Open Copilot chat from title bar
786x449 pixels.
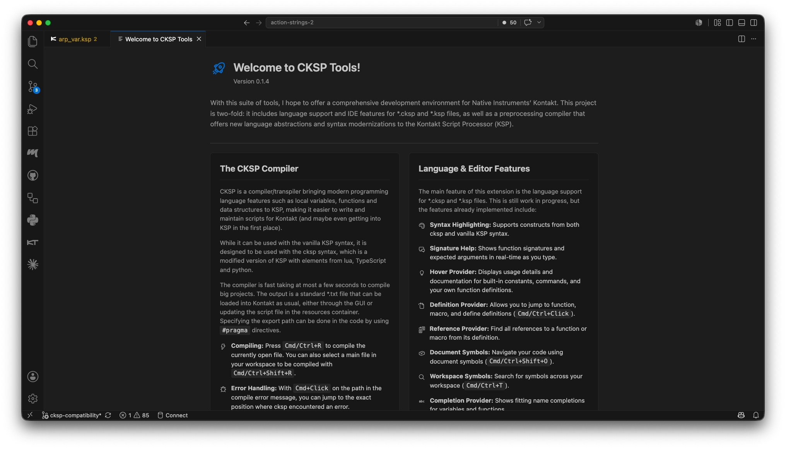[x=528, y=22]
